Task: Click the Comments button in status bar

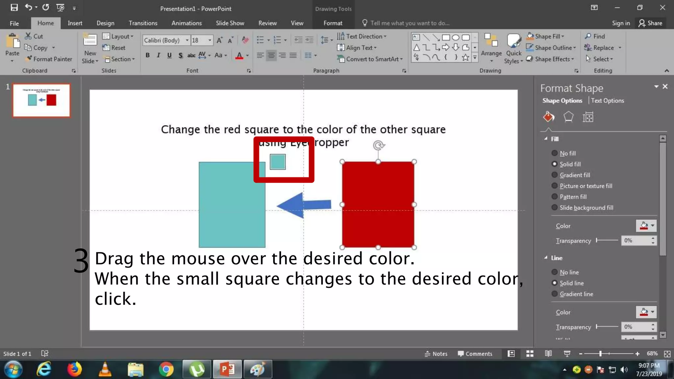Action: pos(475,354)
